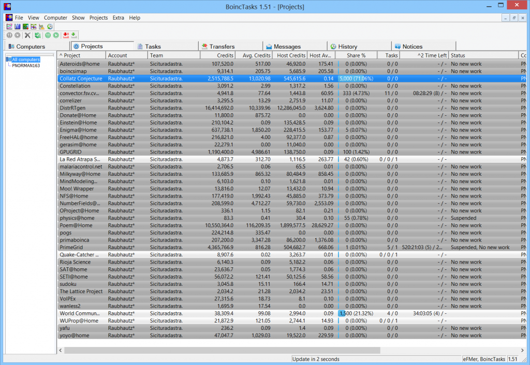Click the blue bar chart toolbar icon
Screen dimensions: 530x365
17,26
